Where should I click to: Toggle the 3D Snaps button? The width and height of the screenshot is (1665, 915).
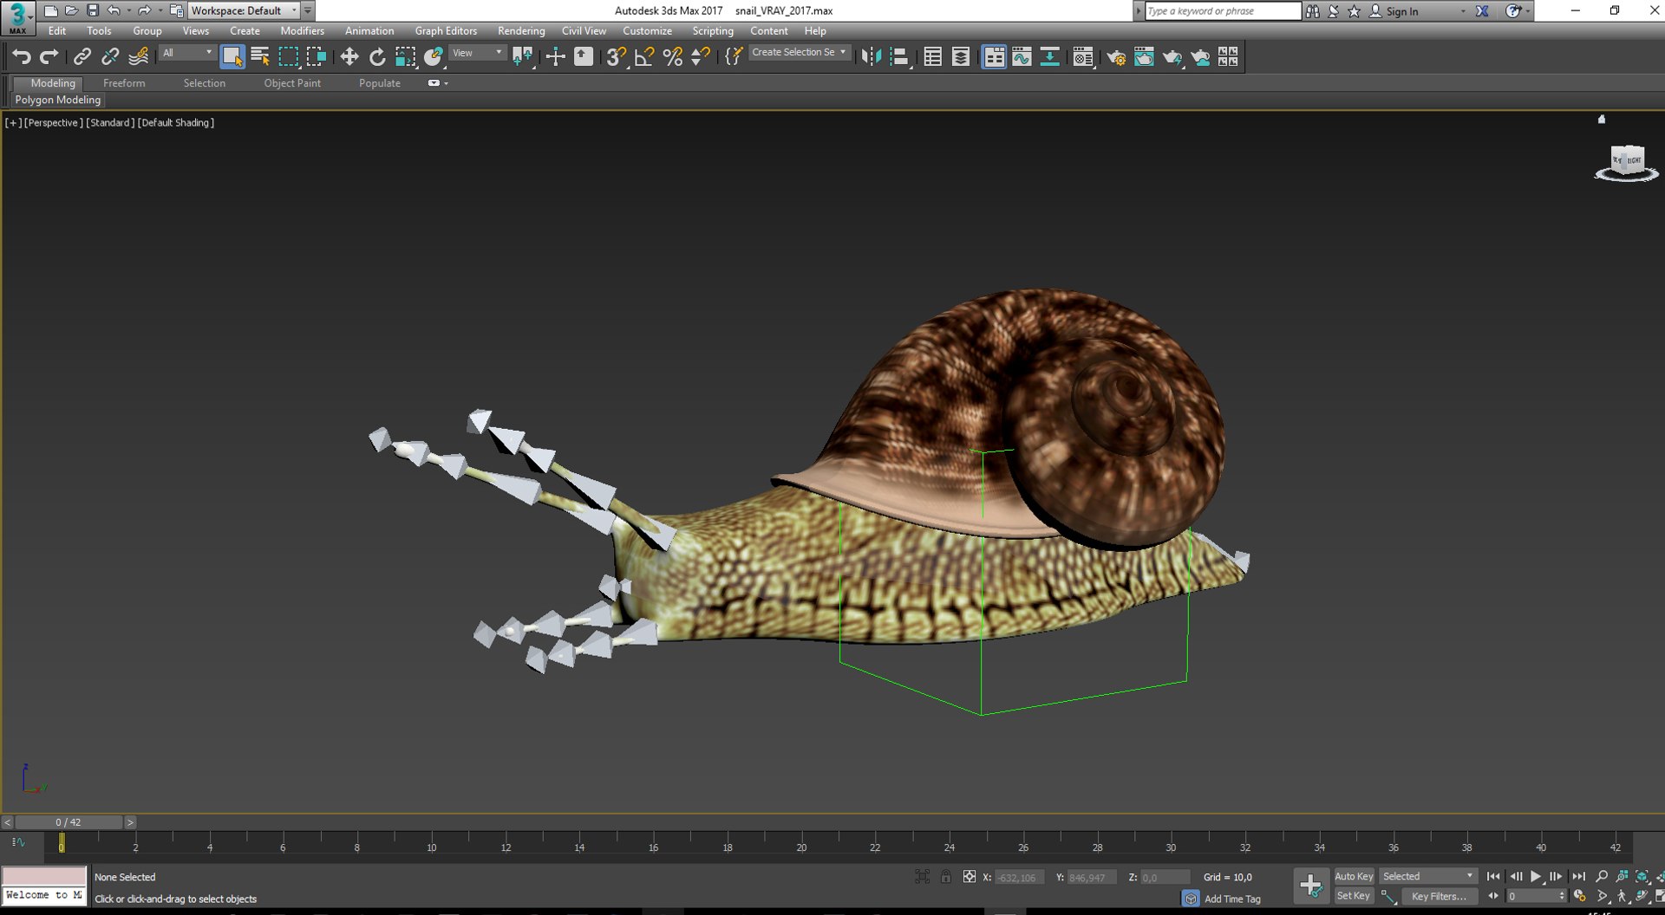point(616,57)
